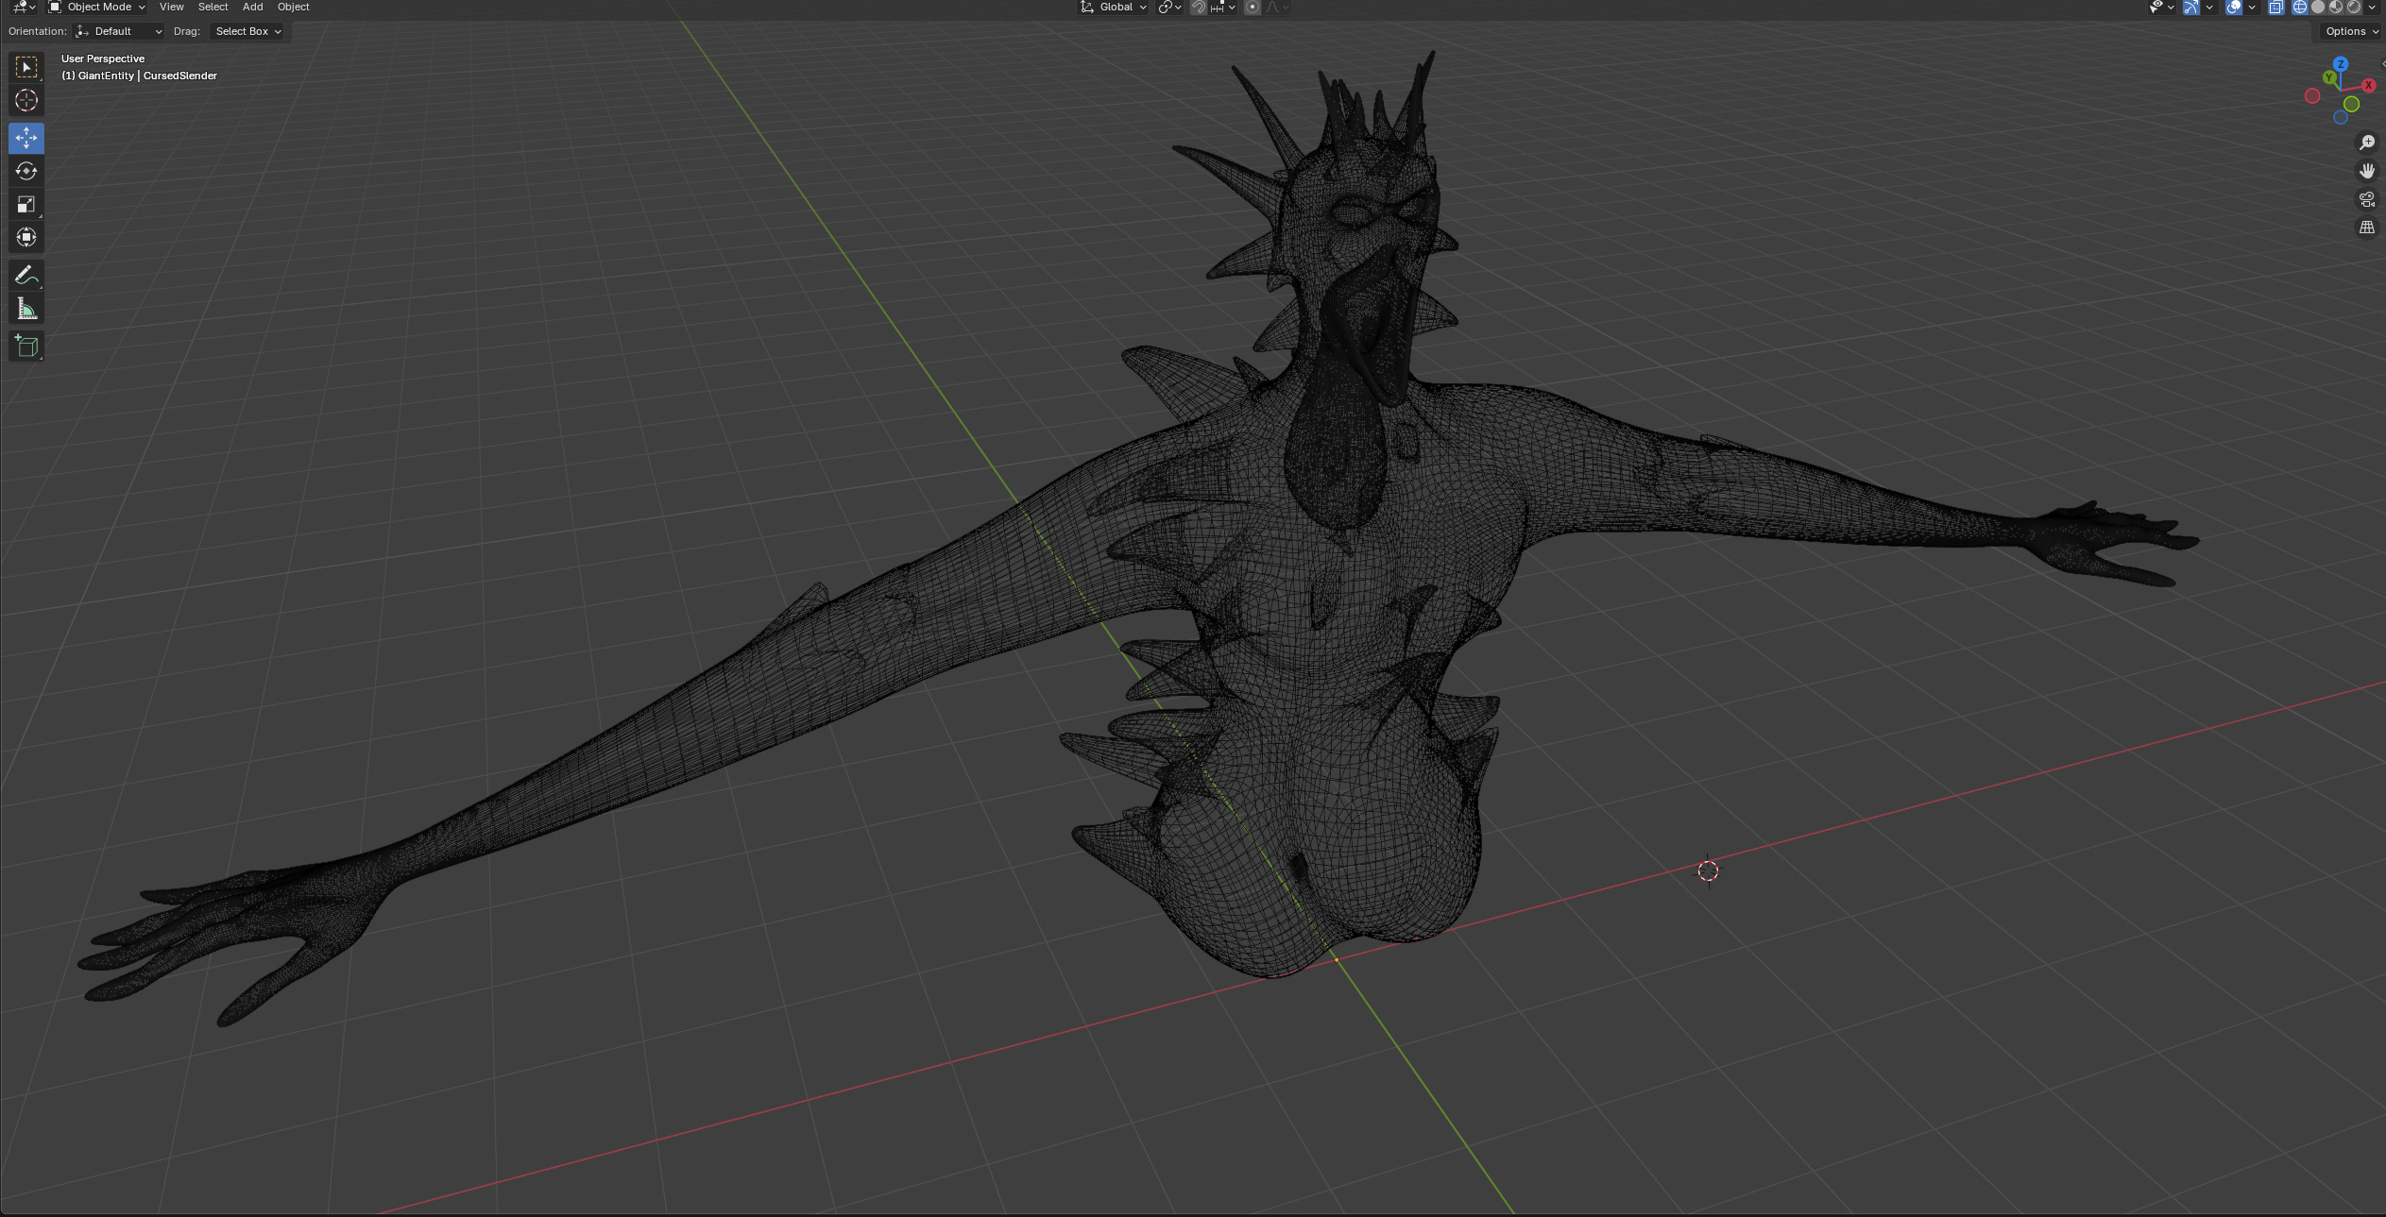Switch to solid shading mode

click(x=2318, y=7)
